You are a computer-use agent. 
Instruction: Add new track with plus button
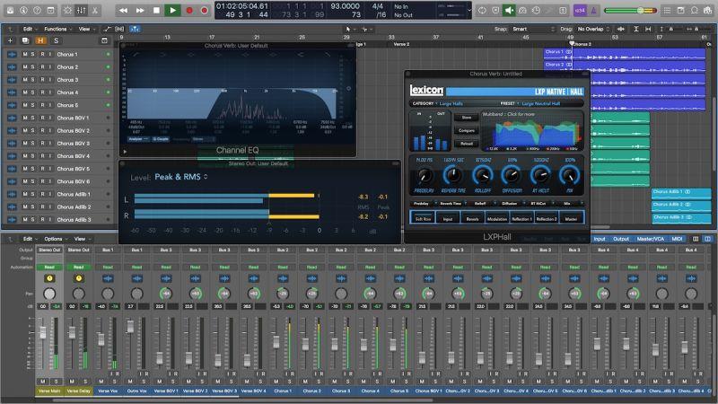pyautogui.click(x=10, y=40)
